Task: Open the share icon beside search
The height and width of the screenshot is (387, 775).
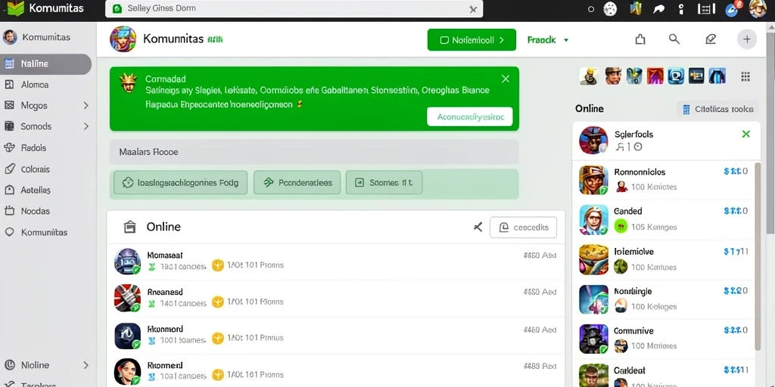Action: 640,39
